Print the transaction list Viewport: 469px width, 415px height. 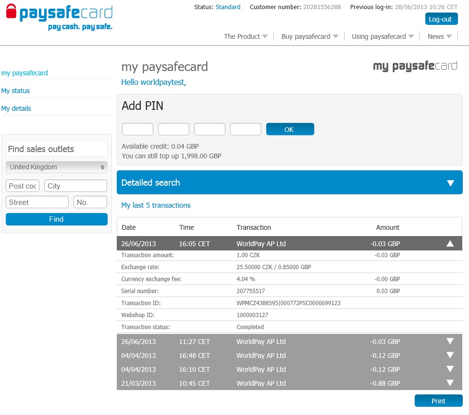(439, 401)
